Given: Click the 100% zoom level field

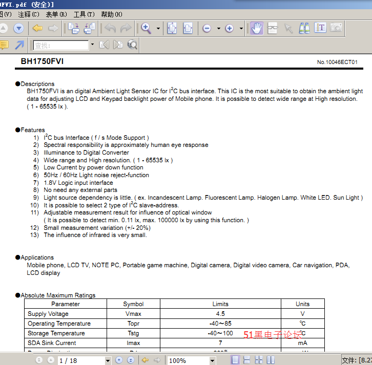Looking at the screenshot, I should coord(189,360).
